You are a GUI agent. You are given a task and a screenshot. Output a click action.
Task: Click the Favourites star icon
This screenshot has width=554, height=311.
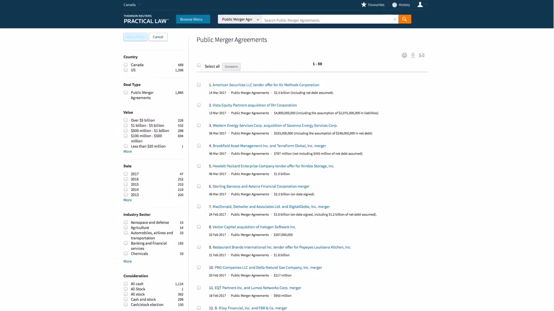[364, 5]
